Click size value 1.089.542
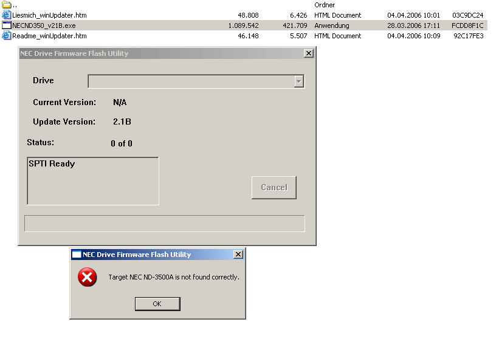Image resolution: width=499 pixels, height=339 pixels. pyautogui.click(x=244, y=26)
